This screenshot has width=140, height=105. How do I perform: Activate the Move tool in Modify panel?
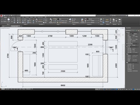(x=19, y=19)
